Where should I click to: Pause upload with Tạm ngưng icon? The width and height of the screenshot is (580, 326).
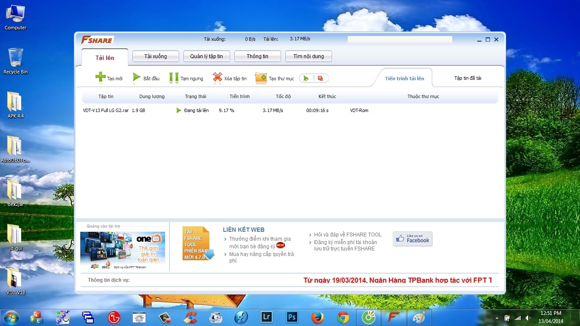[174, 78]
